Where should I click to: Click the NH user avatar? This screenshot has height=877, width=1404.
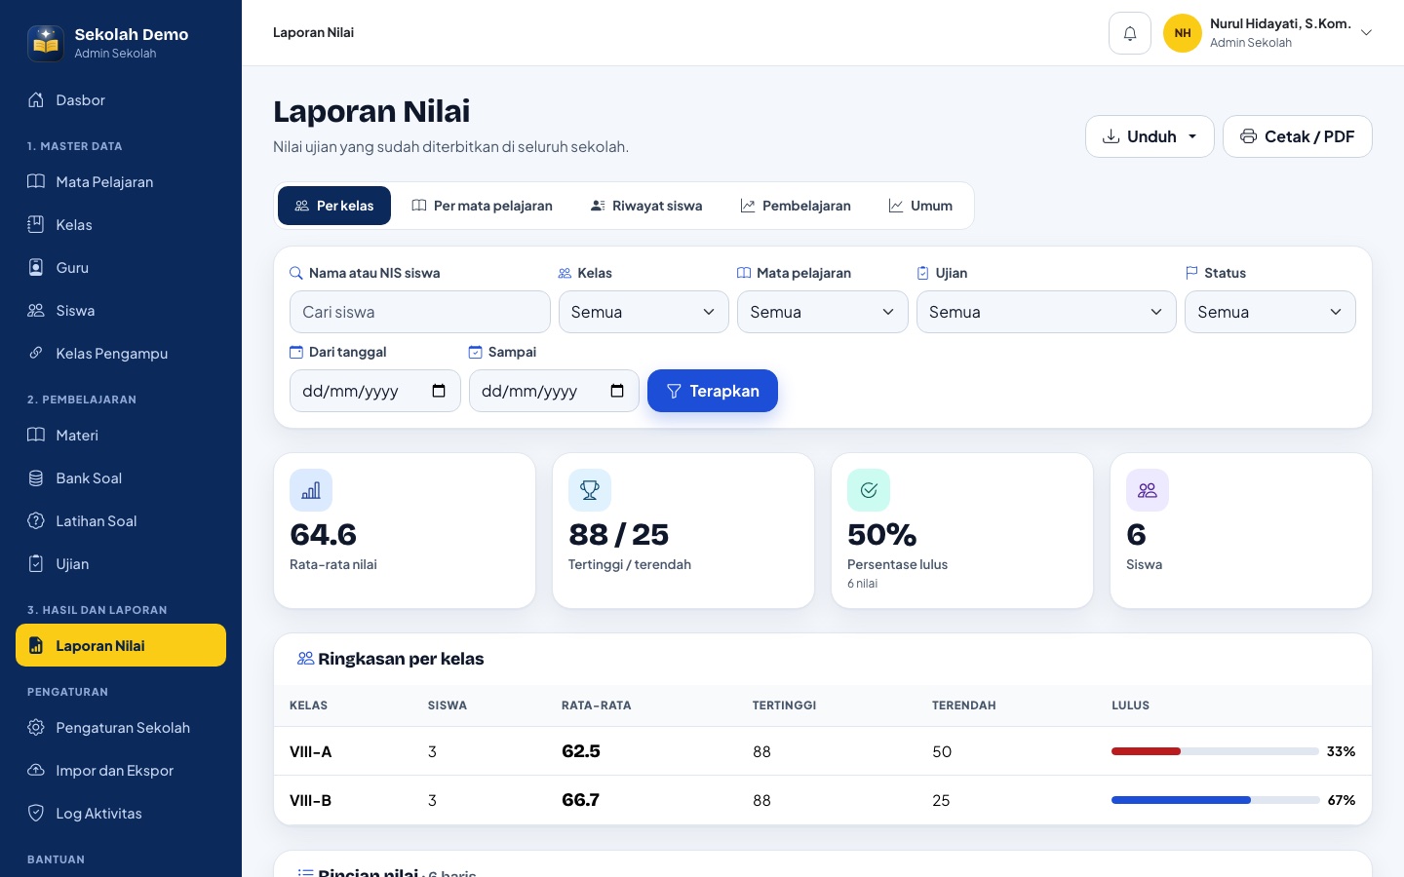(1183, 33)
